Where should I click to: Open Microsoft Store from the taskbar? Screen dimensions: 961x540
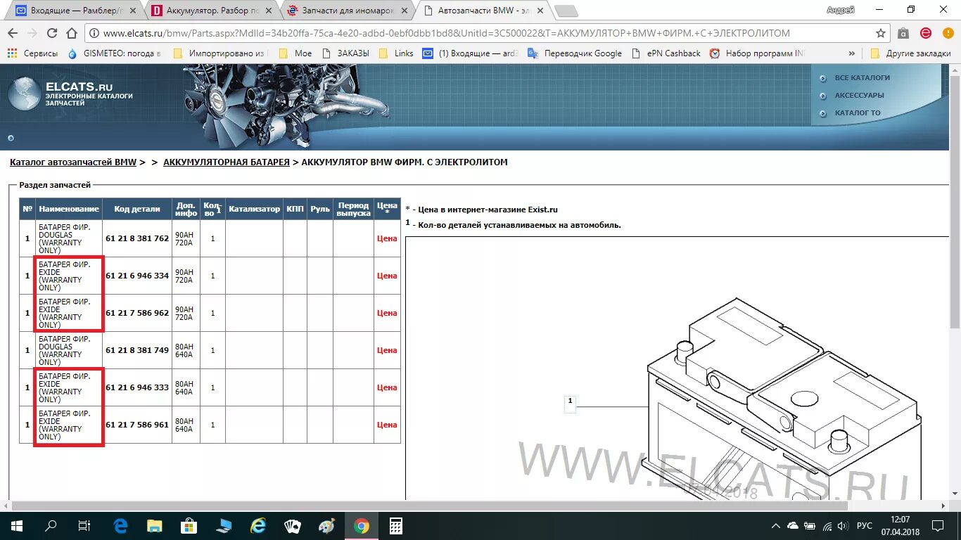tap(189, 526)
